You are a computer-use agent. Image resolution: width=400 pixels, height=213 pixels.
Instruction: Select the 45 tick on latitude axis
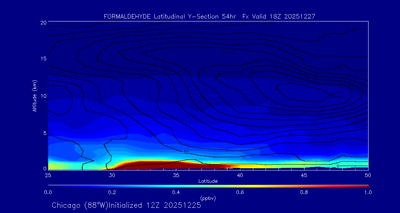click(x=304, y=175)
